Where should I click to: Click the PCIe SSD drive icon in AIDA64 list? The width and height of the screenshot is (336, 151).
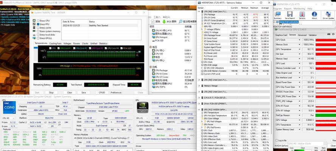153,40
